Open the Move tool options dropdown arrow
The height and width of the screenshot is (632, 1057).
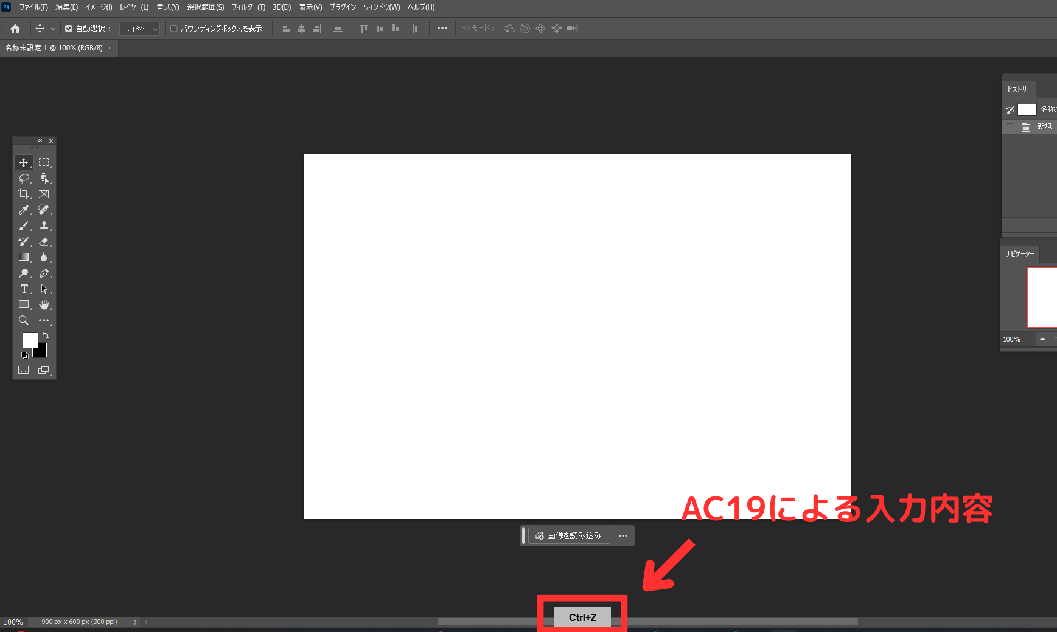[x=54, y=28]
